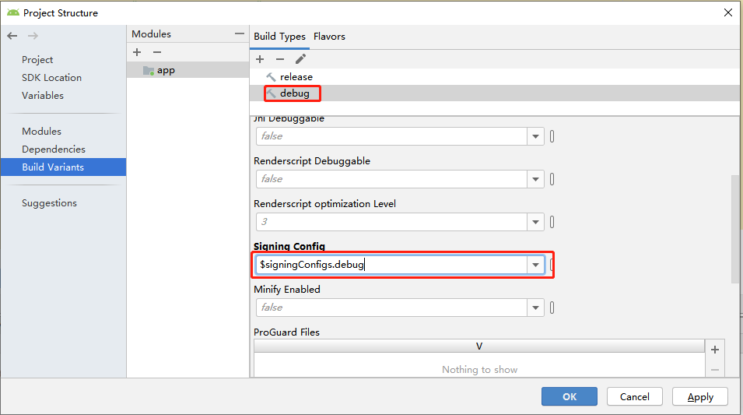Image resolution: width=743 pixels, height=415 pixels.
Task: Open Jni Debuggable dropdown
Action: click(x=536, y=136)
